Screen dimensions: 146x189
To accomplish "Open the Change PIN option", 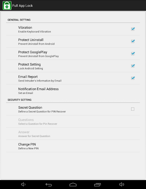I will (73, 146).
